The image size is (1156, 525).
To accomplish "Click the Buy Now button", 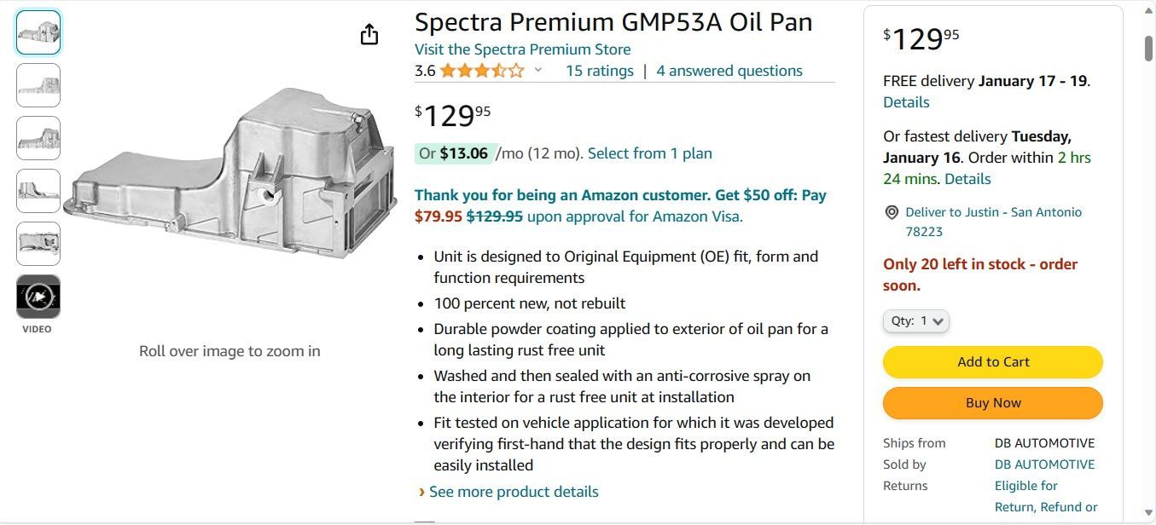I will tap(993, 403).
